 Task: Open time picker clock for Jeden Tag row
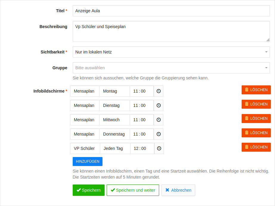click(x=159, y=148)
